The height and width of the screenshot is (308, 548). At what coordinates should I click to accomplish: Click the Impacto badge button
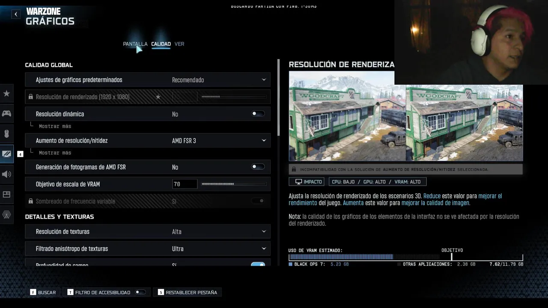tap(307, 182)
